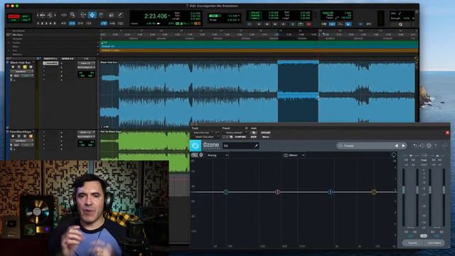455x256 pixels.
Task: Click the pencil rename icon in Ozone
Action: tap(256, 146)
